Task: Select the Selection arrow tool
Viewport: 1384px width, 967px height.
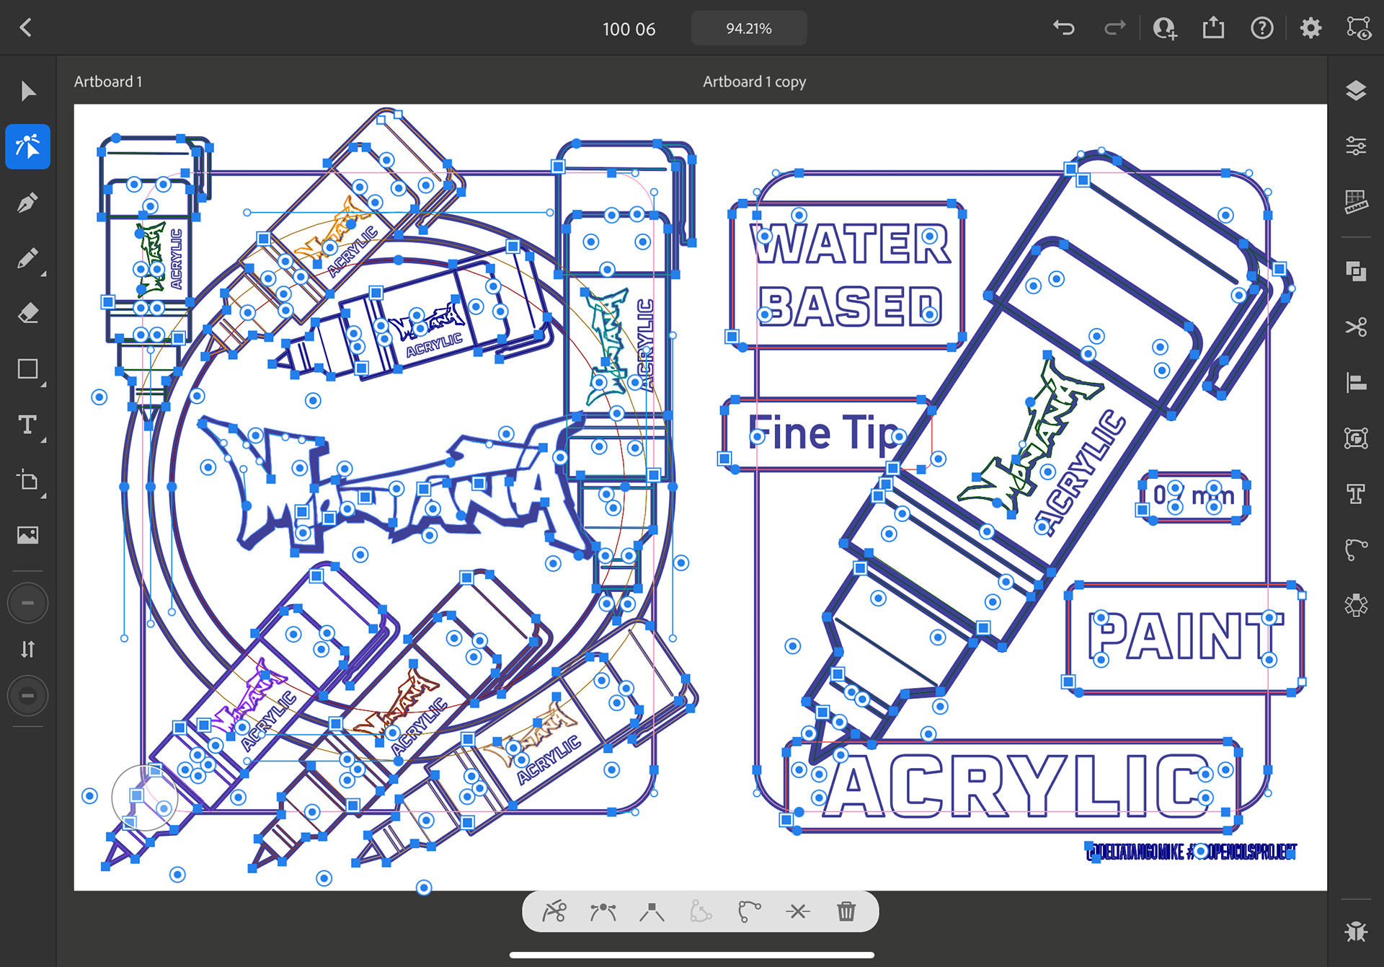Action: click(28, 92)
